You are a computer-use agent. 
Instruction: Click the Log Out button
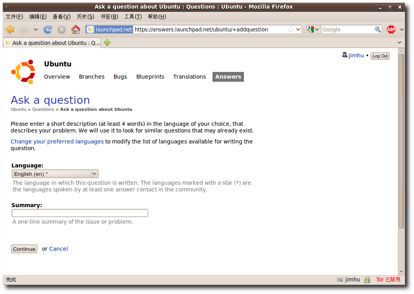coord(380,56)
